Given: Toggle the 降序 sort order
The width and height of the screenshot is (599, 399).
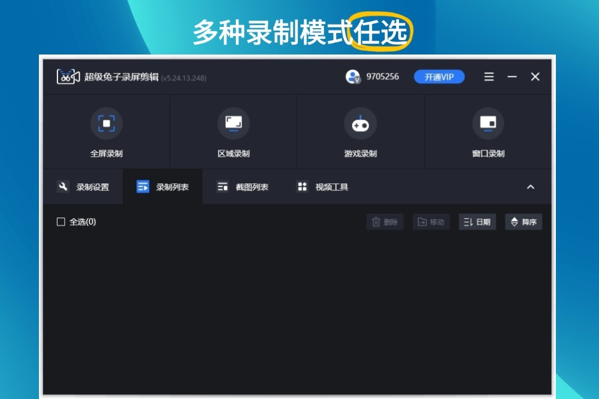Looking at the screenshot, I should point(523,222).
